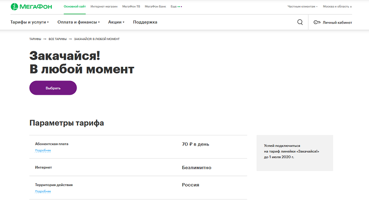Switch to Основной сайт tab

pyautogui.click(x=75, y=7)
